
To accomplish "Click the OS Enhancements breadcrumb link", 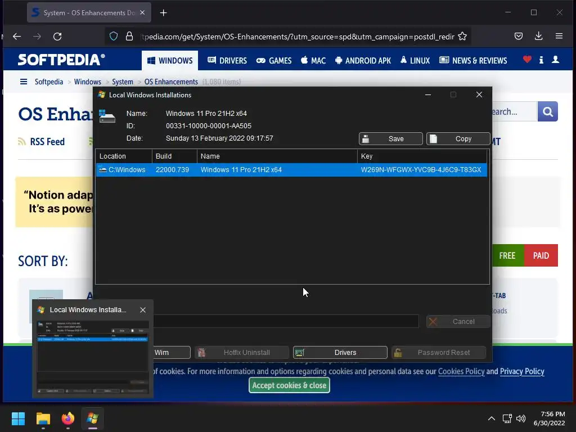I will pyautogui.click(x=171, y=82).
